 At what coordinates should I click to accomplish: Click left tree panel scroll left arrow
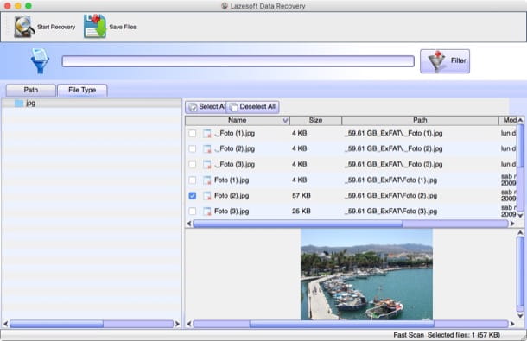click(5, 324)
